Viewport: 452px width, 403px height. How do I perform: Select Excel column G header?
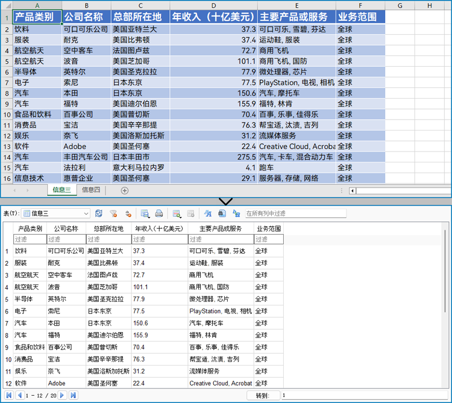(x=400, y=5)
